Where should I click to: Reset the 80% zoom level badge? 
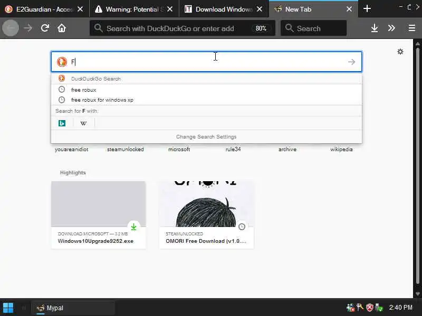coord(261,28)
